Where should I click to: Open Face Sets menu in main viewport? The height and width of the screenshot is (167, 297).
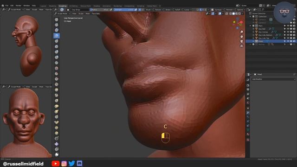[x=96, y=13]
